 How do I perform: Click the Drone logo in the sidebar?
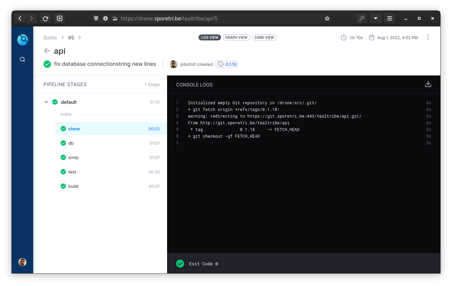coord(22,40)
